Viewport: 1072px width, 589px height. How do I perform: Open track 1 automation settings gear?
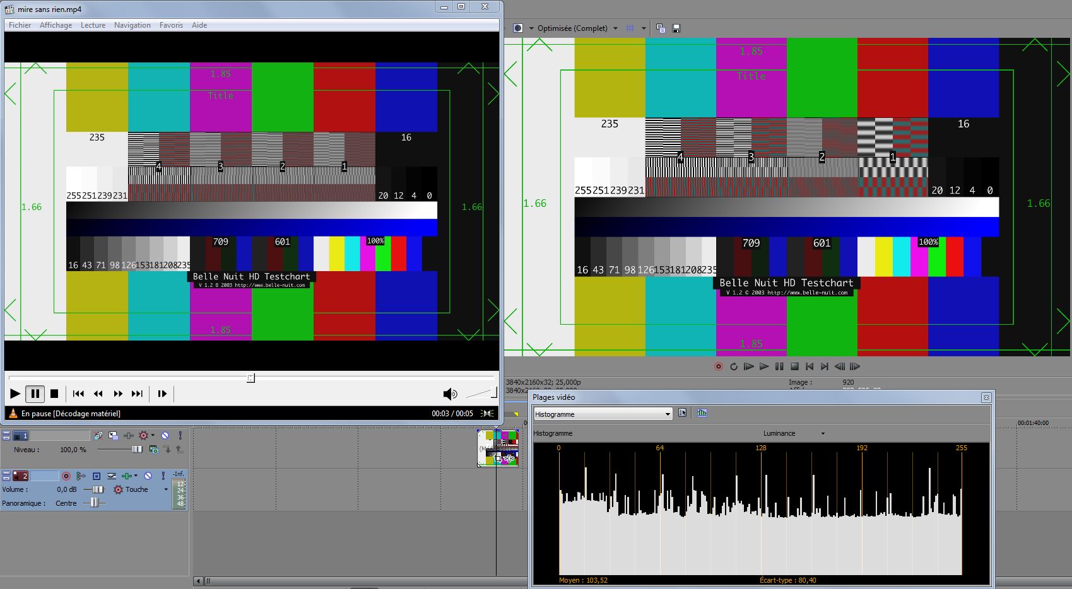click(144, 435)
